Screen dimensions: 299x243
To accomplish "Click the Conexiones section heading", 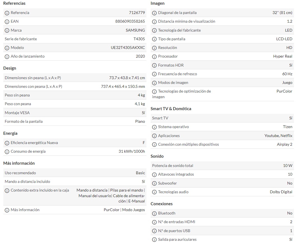I will [162, 204].
